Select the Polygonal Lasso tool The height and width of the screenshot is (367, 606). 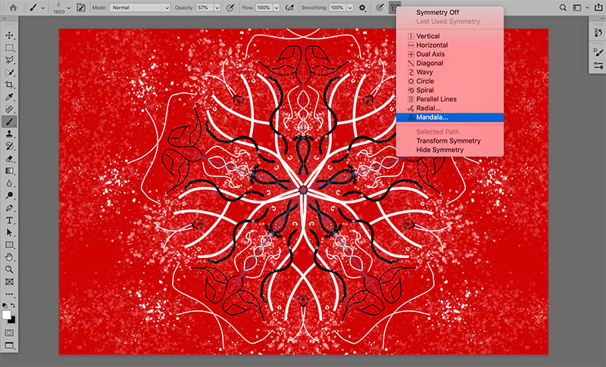click(9, 61)
